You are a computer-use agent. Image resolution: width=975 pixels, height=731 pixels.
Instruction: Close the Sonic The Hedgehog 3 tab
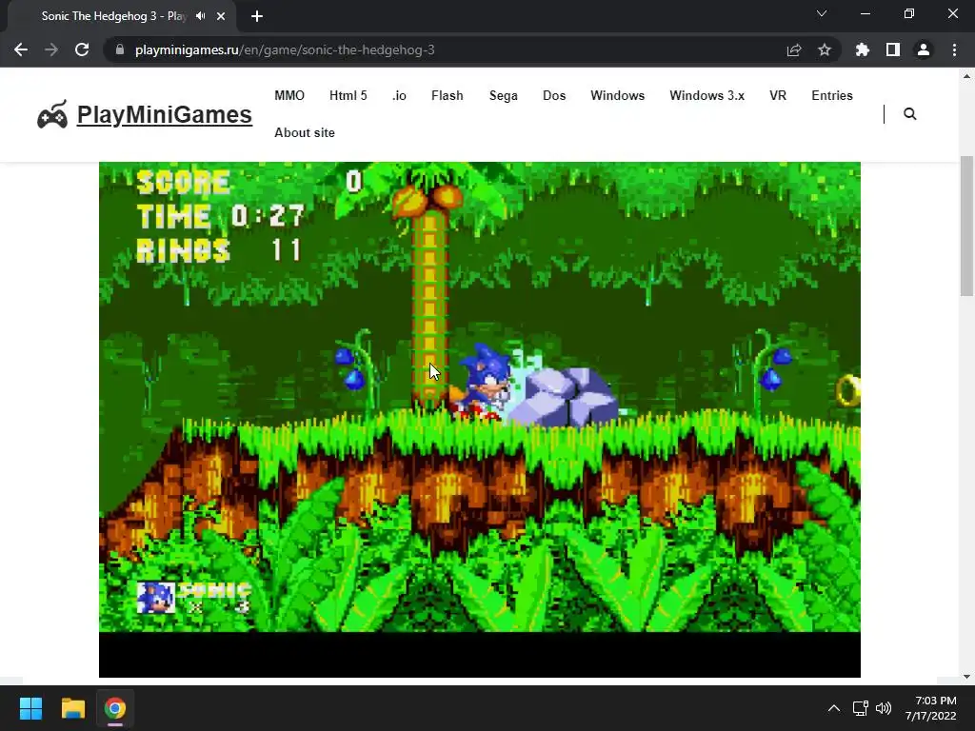(x=221, y=16)
